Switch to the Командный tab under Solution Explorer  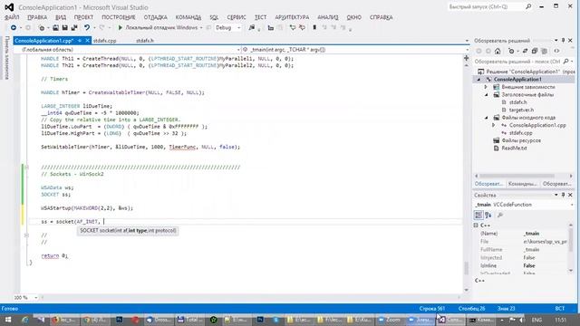(522, 184)
